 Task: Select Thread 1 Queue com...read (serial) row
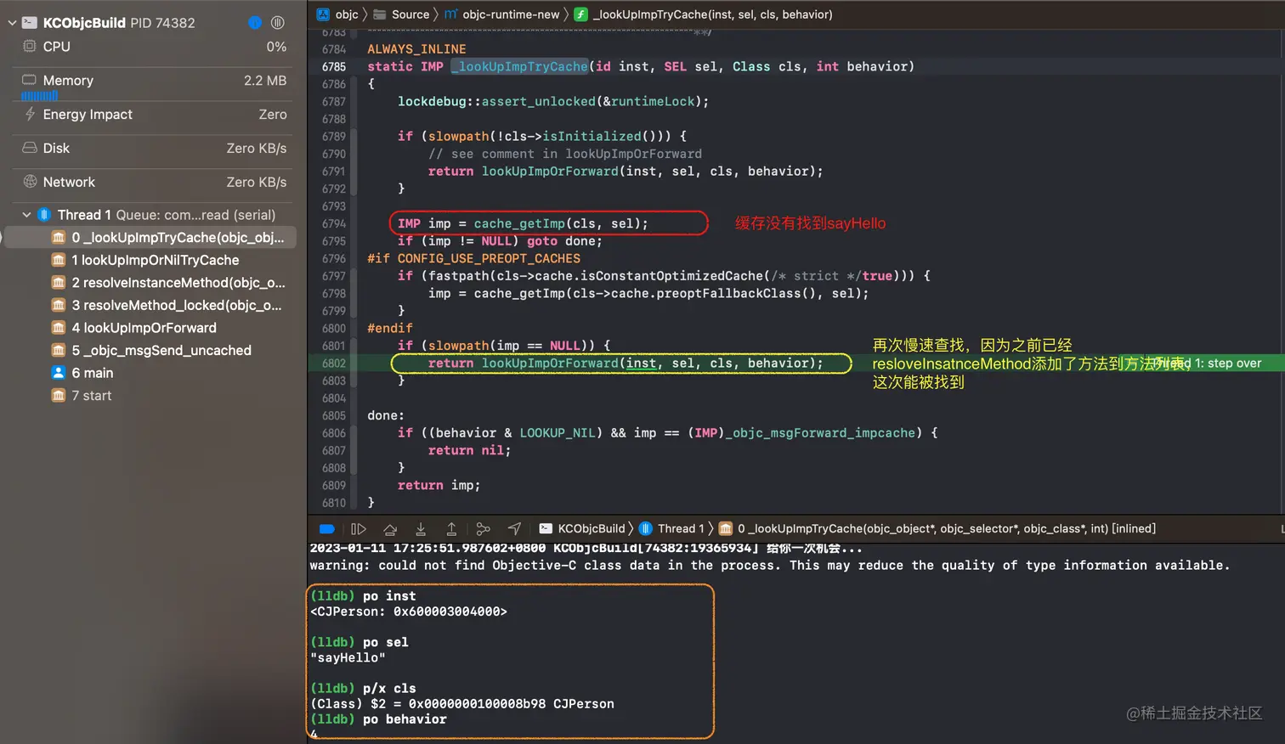(153, 215)
